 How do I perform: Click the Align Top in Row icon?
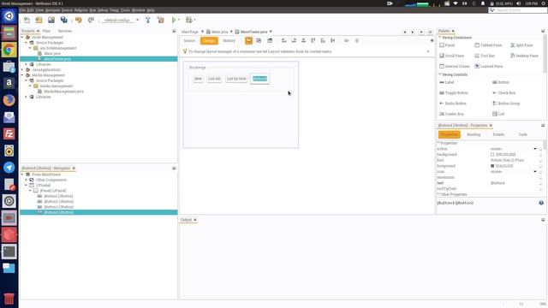(313, 40)
